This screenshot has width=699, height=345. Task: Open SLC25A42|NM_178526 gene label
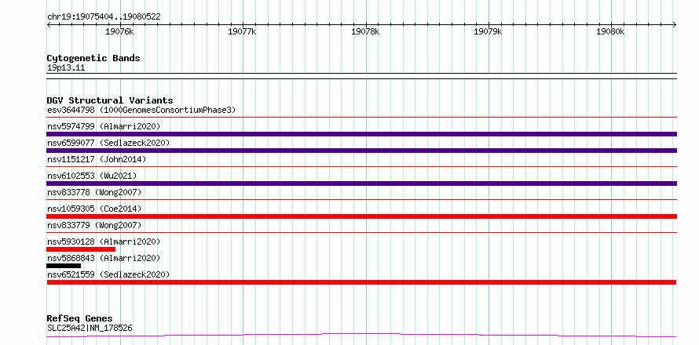pyautogui.click(x=90, y=329)
